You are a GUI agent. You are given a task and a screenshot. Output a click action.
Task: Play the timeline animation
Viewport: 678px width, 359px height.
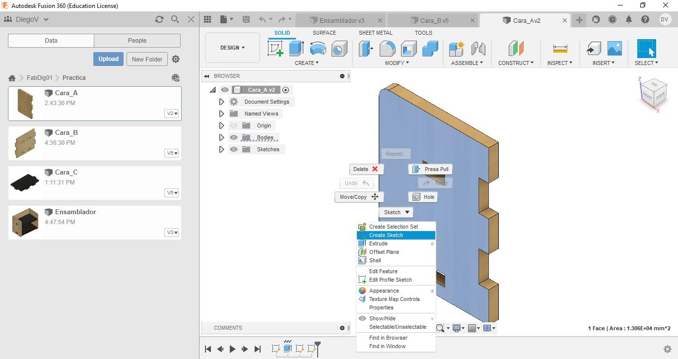coord(232,349)
